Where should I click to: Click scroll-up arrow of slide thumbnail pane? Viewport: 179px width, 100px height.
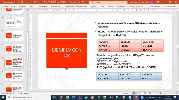(27, 10)
